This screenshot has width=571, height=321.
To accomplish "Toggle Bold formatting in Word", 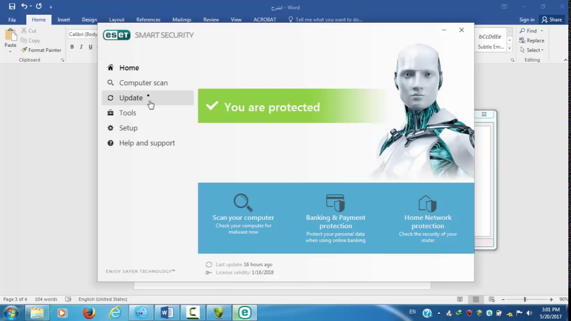I will [x=72, y=47].
